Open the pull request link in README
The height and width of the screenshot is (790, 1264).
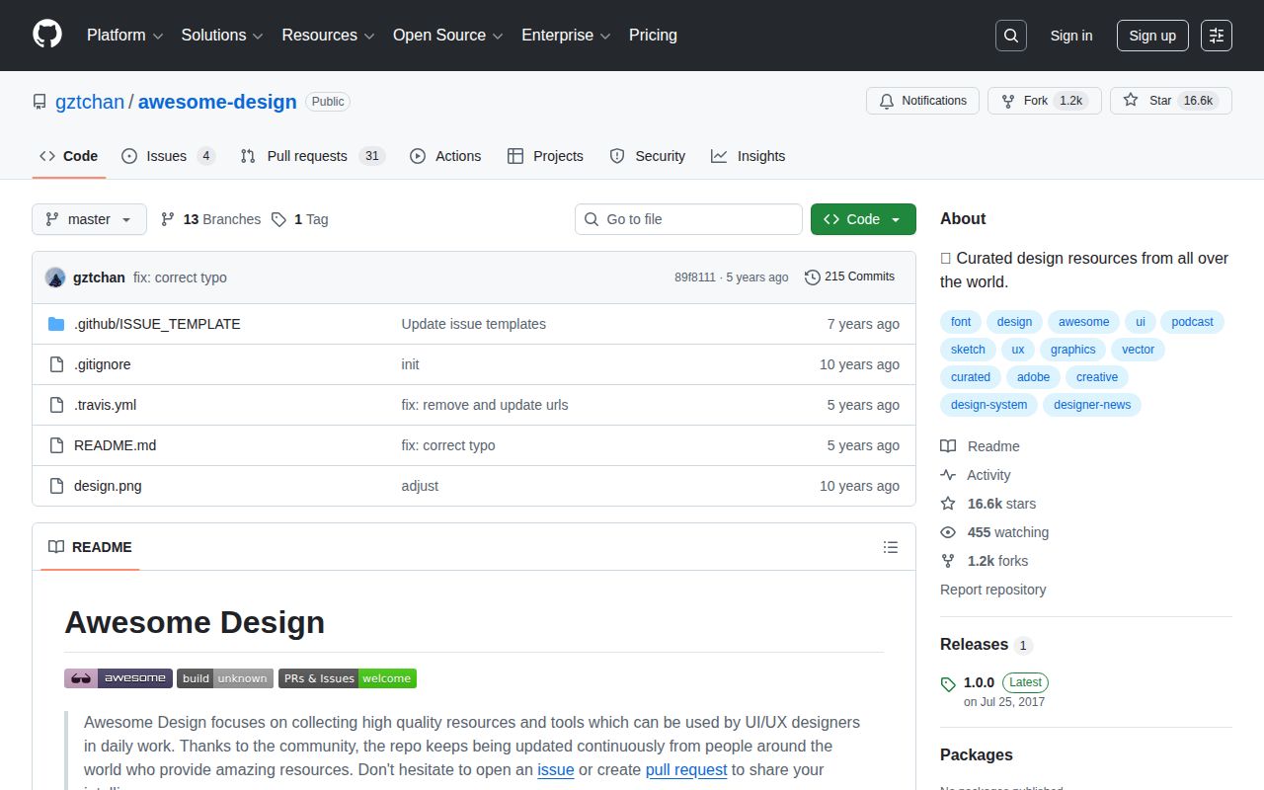pos(686,769)
